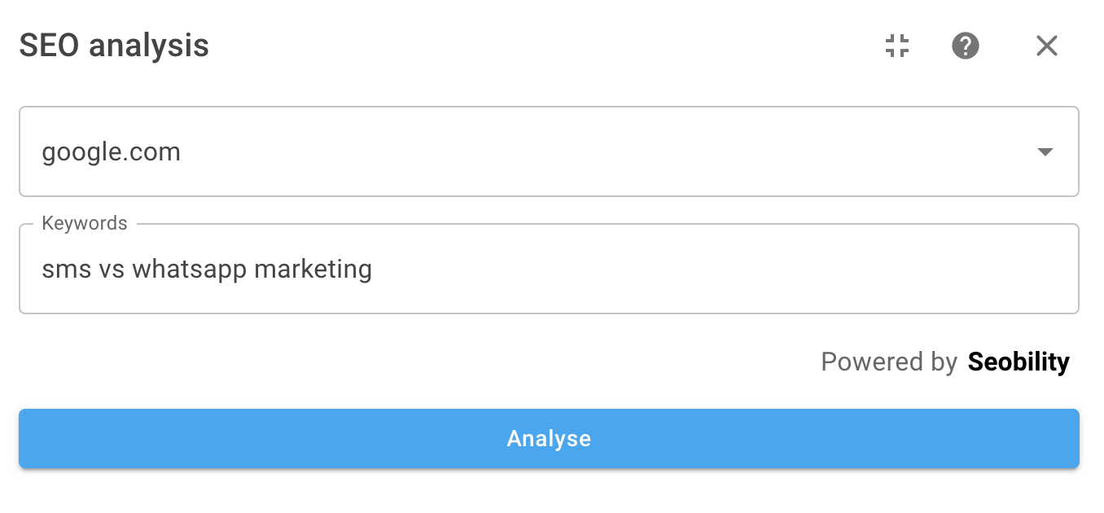Click the blue Analyse bar
This screenshot has height=513, width=1104.
(x=549, y=439)
